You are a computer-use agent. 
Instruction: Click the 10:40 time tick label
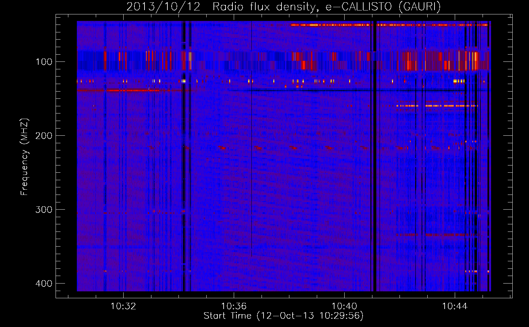pos(344,306)
